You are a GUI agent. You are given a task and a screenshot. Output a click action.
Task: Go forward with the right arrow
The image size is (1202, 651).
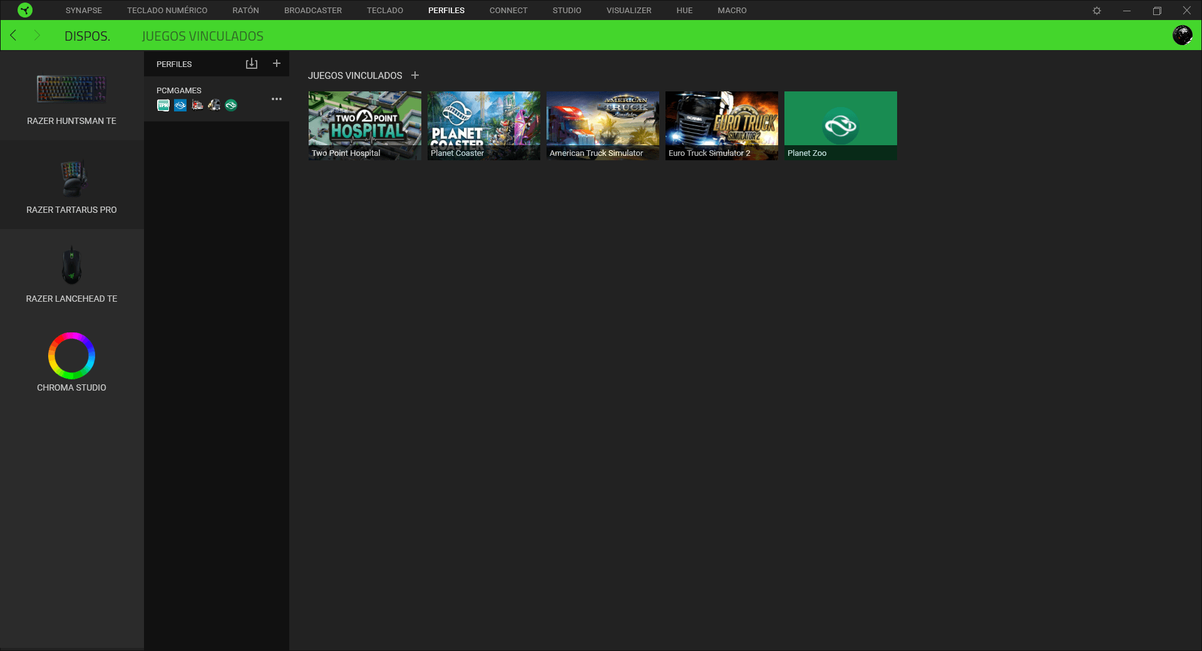coord(36,36)
